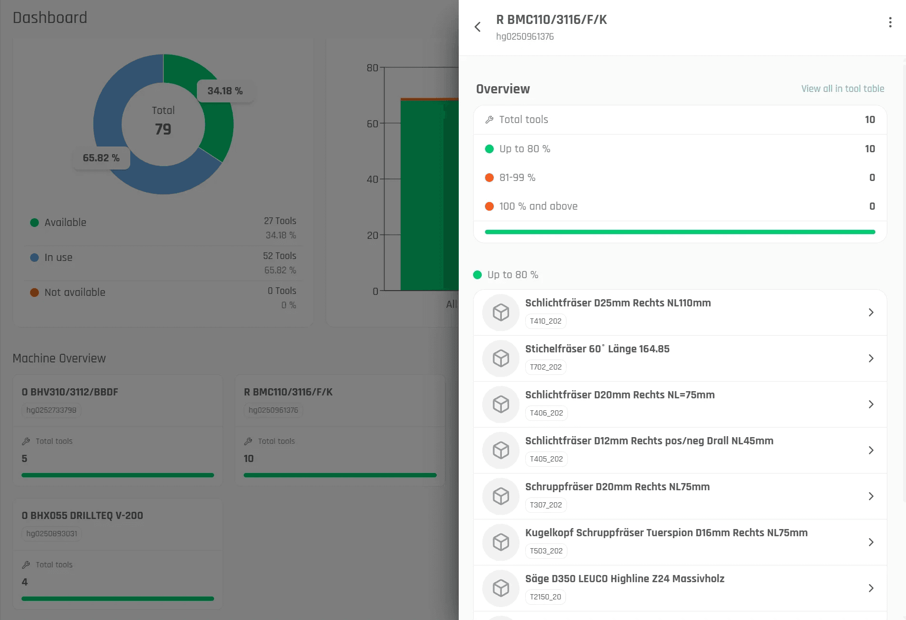Image resolution: width=906 pixels, height=620 pixels.
Task: Click cube icon for Säge D350 LEUCO
Action: click(501, 588)
